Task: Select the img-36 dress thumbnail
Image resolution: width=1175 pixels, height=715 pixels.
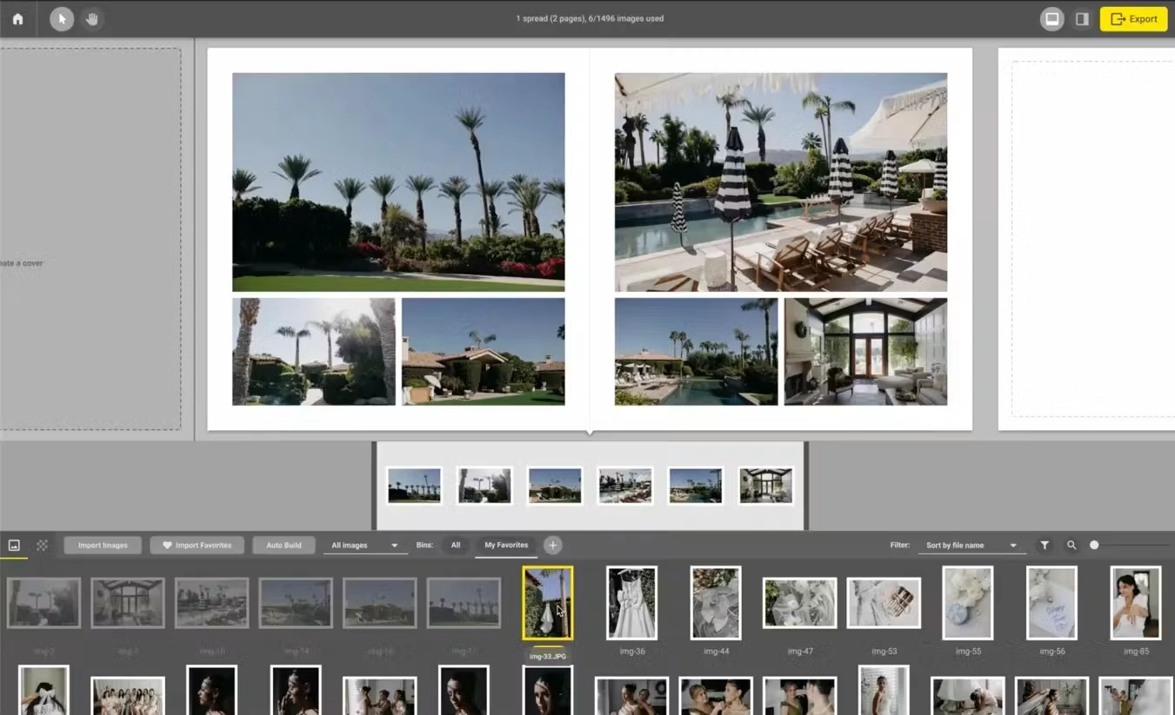Action: 632,603
